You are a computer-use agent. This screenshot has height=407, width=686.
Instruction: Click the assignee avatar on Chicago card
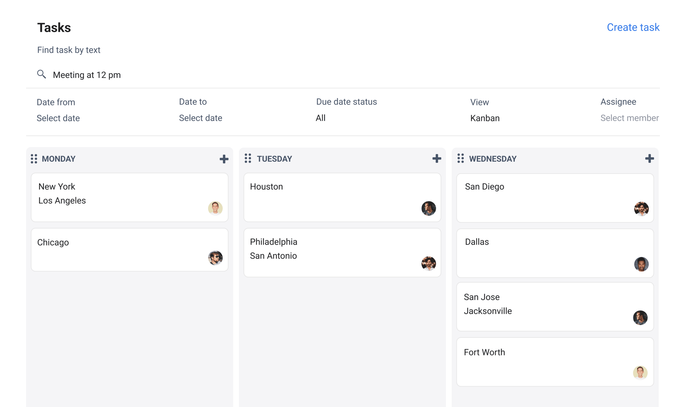[x=215, y=258]
